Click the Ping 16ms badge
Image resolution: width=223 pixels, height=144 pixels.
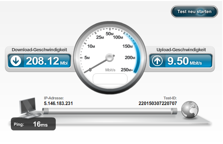pyautogui.click(x=33, y=124)
